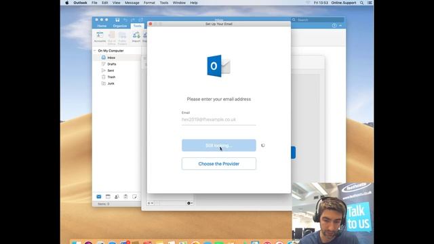Click the Still looking button in setup dialog
This screenshot has height=244, width=434.
(218, 145)
